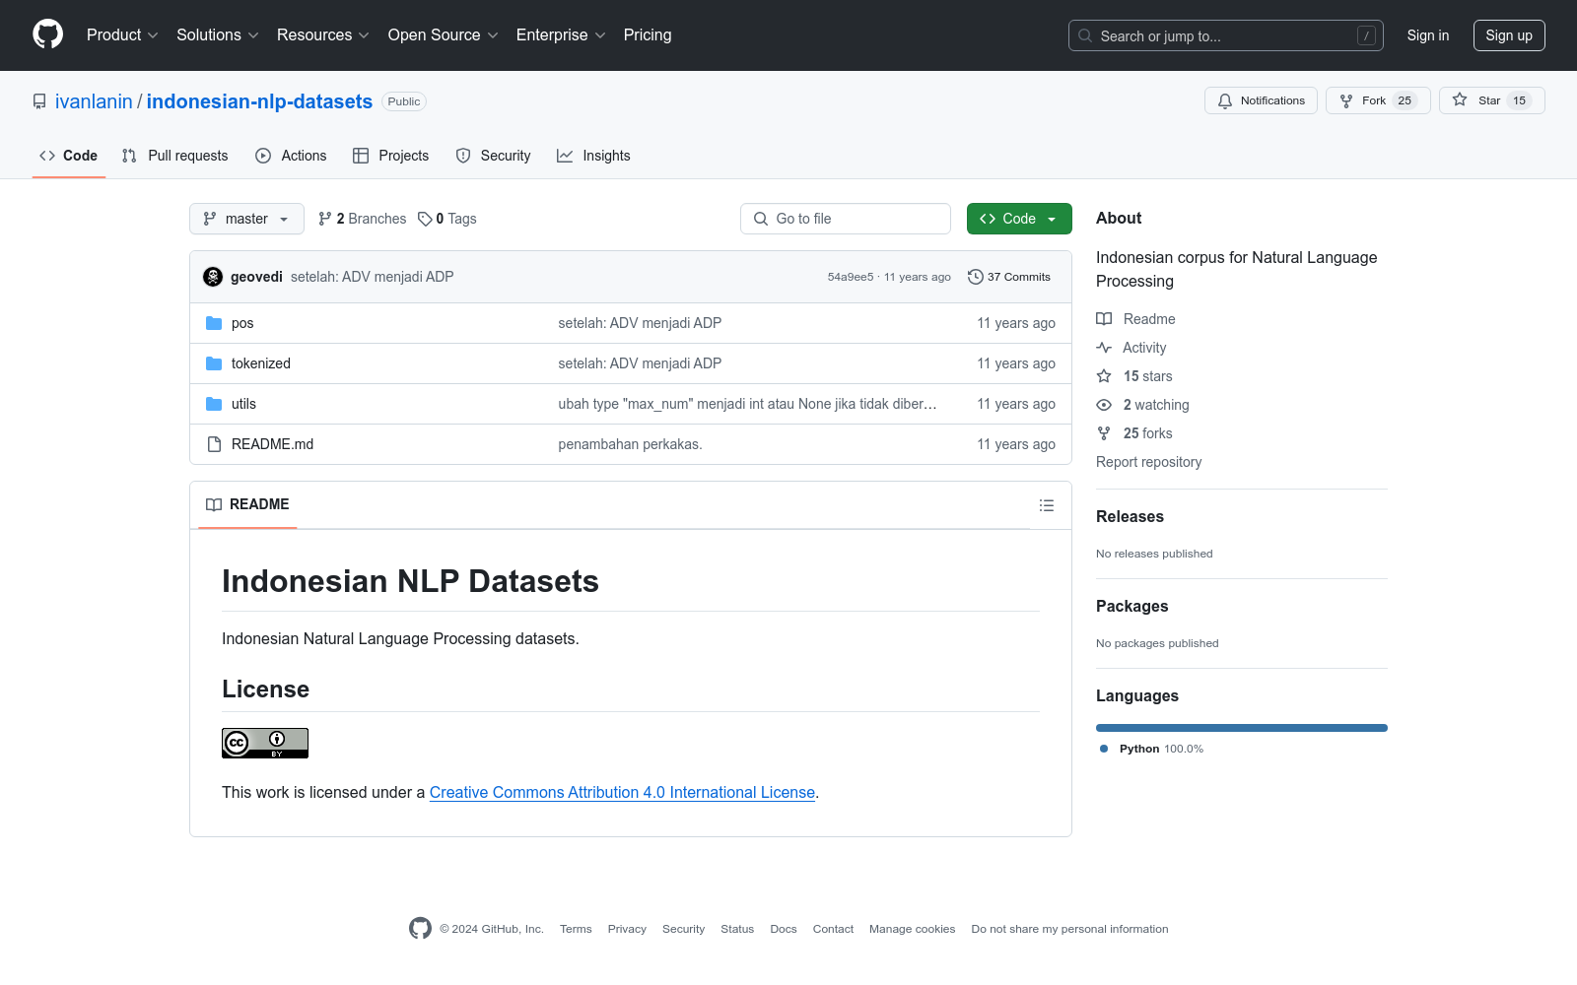View repository Activity
Image resolution: width=1577 pixels, height=985 pixels.
(1131, 348)
